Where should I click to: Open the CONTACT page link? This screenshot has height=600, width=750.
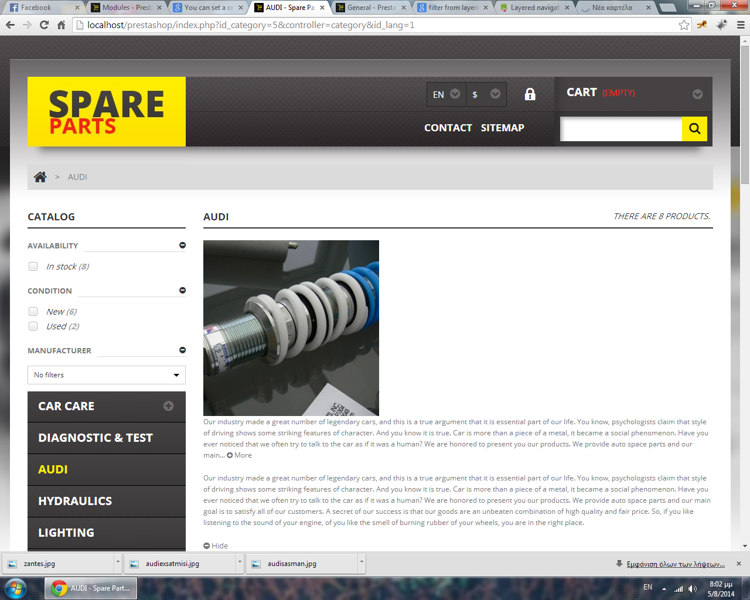point(448,128)
